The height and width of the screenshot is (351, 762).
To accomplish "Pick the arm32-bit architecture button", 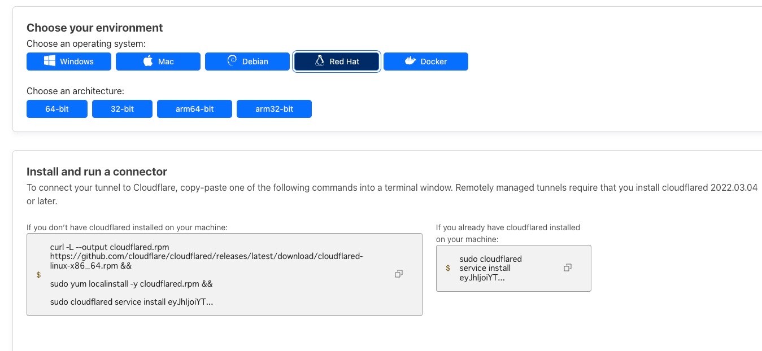I will (x=274, y=109).
